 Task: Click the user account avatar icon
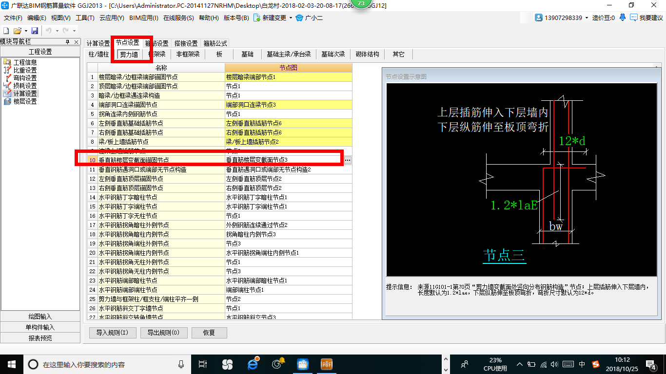coord(539,18)
